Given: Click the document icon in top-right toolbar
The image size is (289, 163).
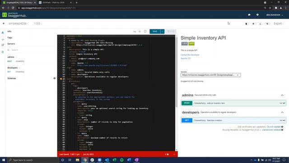Looking at the screenshot, I should pyautogui.click(x=246, y=24).
